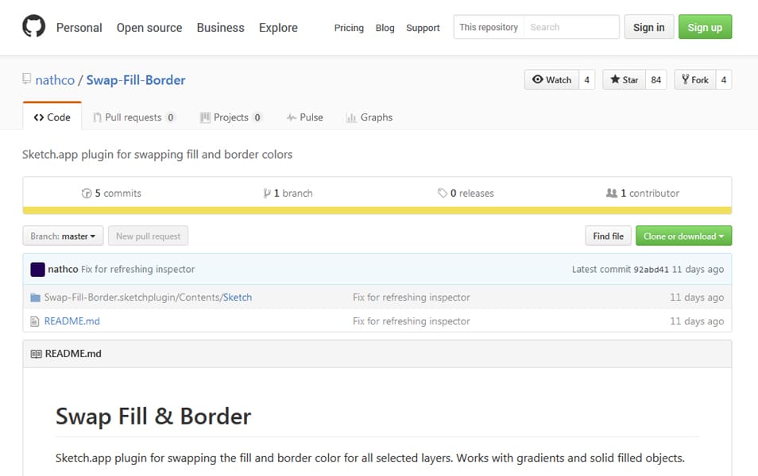This screenshot has width=758, height=476.
Task: Click the GitHub Octocat logo
Action: click(x=34, y=26)
